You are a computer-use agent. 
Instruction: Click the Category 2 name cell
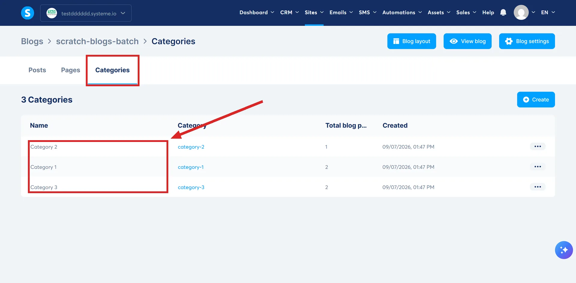44,147
